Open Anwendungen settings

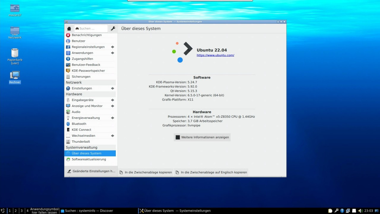pyautogui.click(x=90, y=53)
